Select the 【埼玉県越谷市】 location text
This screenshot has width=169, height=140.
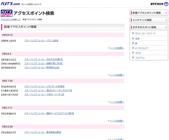[x=8, y=133]
